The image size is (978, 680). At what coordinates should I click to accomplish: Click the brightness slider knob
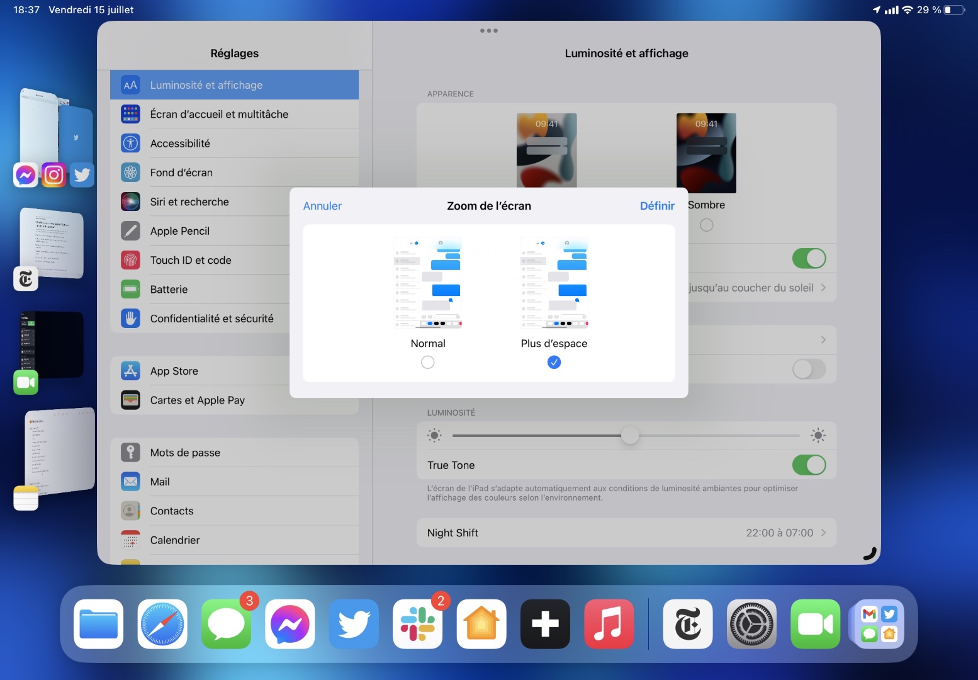[630, 435]
